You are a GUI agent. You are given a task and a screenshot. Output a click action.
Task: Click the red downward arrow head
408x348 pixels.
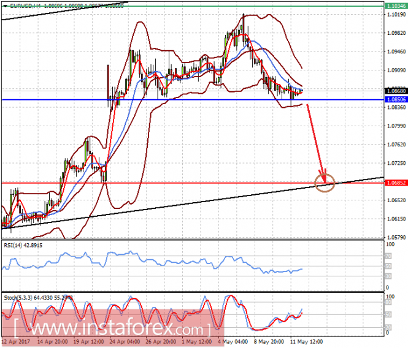tap(323, 176)
